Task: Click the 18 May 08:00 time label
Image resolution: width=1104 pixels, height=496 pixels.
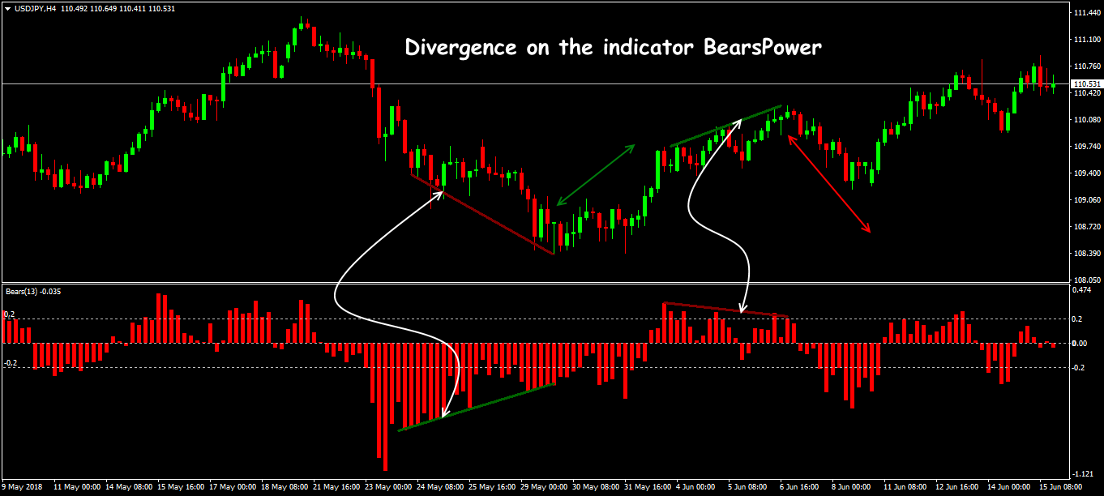Action: pos(285,488)
